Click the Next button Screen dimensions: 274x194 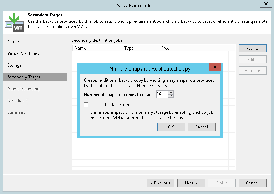[x=191, y=183]
